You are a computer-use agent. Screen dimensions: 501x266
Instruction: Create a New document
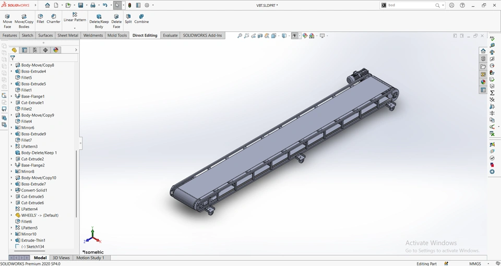tap(56, 5)
